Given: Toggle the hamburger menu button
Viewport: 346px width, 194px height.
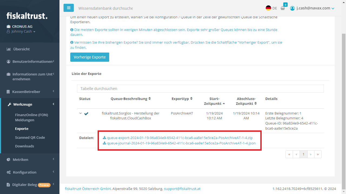Looking at the screenshot, I should (x=69, y=8).
